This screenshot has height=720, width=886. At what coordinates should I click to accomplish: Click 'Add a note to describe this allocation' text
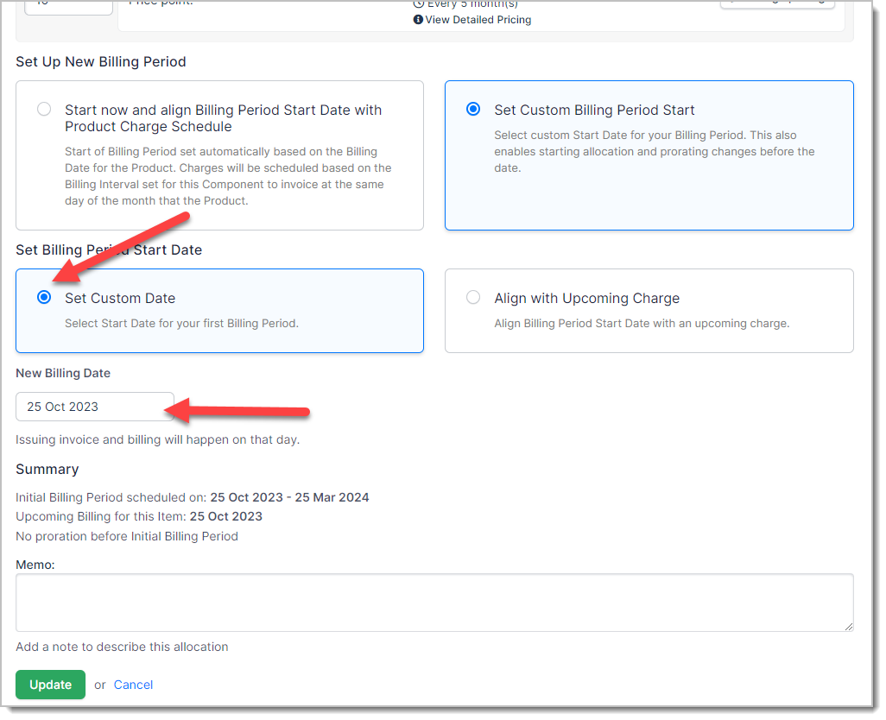click(x=122, y=647)
